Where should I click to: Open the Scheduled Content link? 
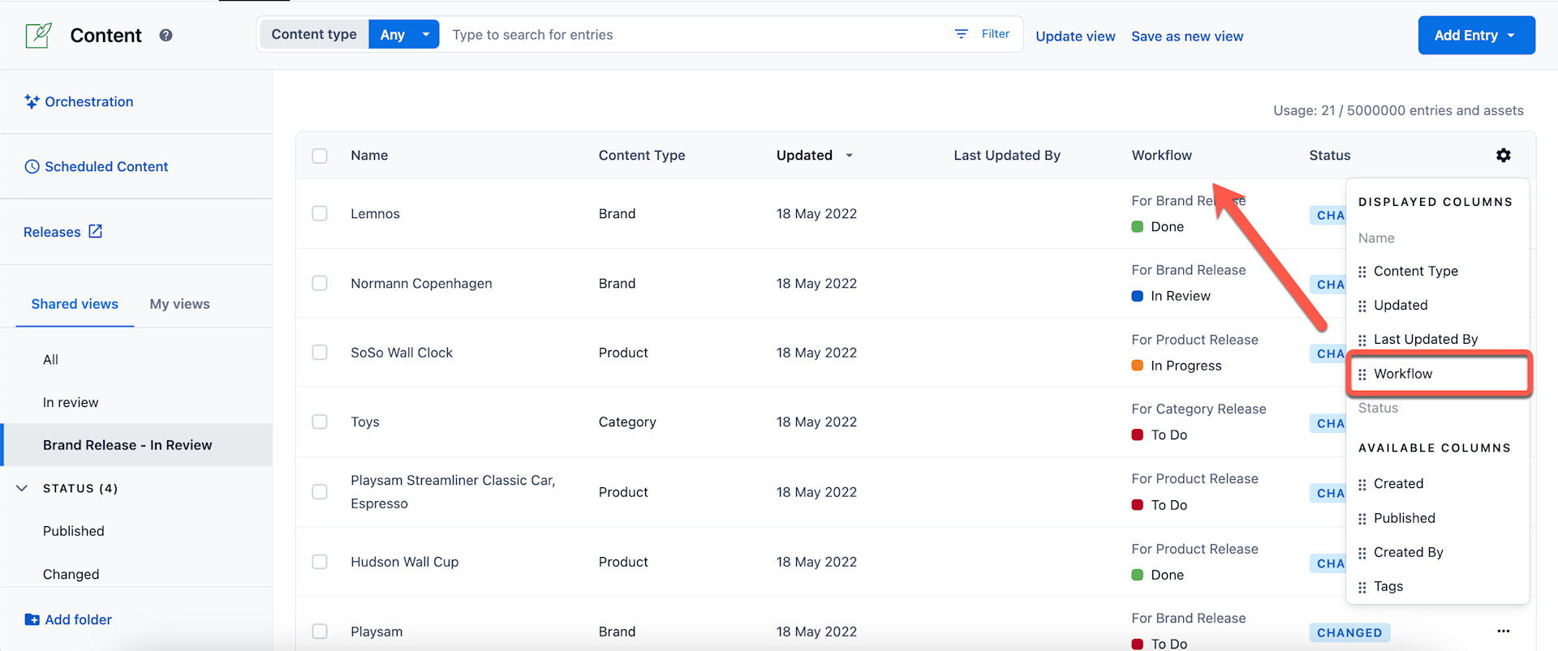pos(106,166)
